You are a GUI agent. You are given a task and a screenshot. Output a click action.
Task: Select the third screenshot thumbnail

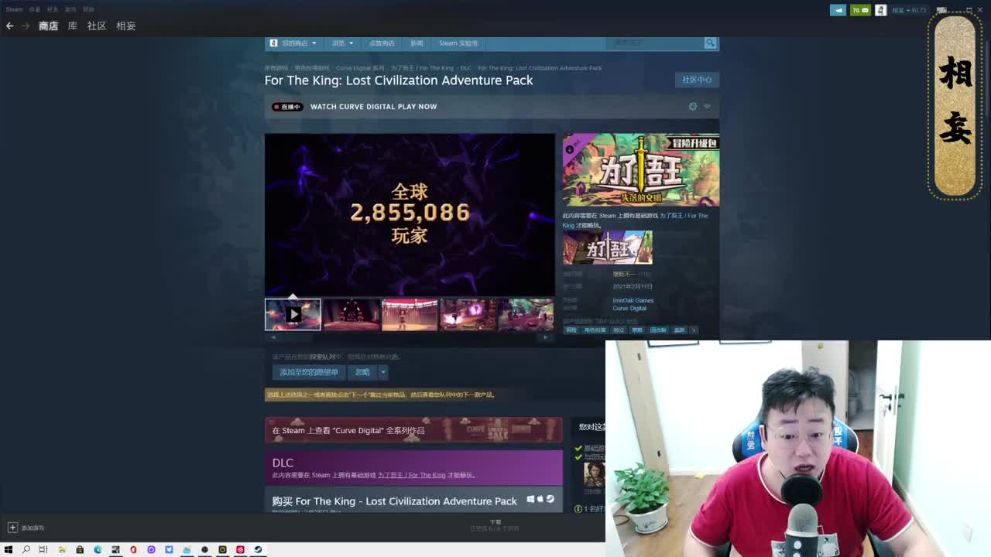pos(410,315)
